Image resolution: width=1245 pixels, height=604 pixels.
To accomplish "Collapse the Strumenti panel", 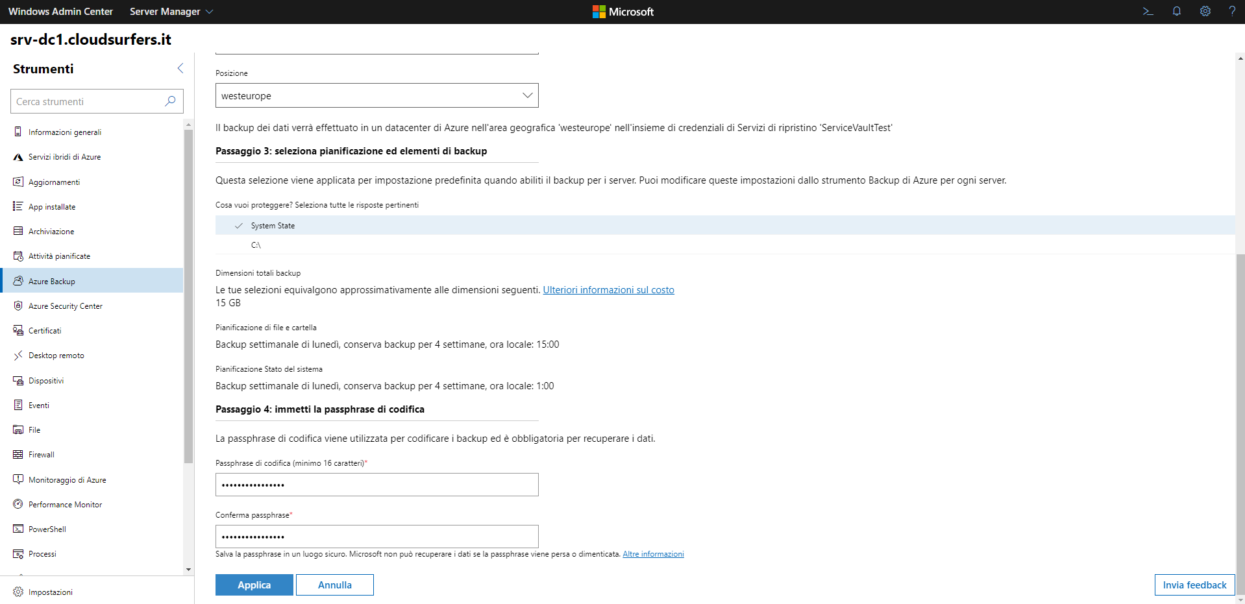I will pos(180,68).
